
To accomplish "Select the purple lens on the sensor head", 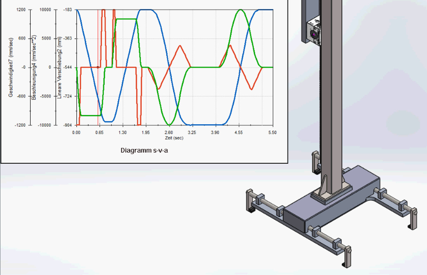I will pyautogui.click(x=314, y=34).
